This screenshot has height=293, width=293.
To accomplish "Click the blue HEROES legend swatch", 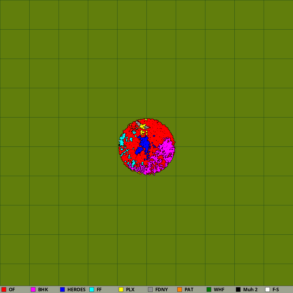I will click(x=62, y=289).
